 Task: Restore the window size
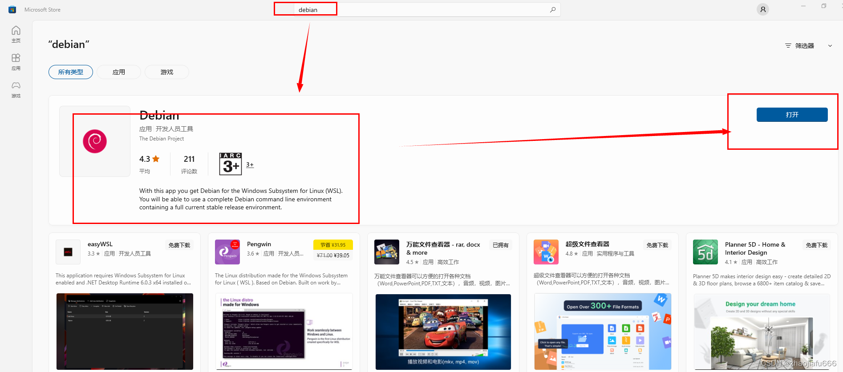click(x=824, y=6)
